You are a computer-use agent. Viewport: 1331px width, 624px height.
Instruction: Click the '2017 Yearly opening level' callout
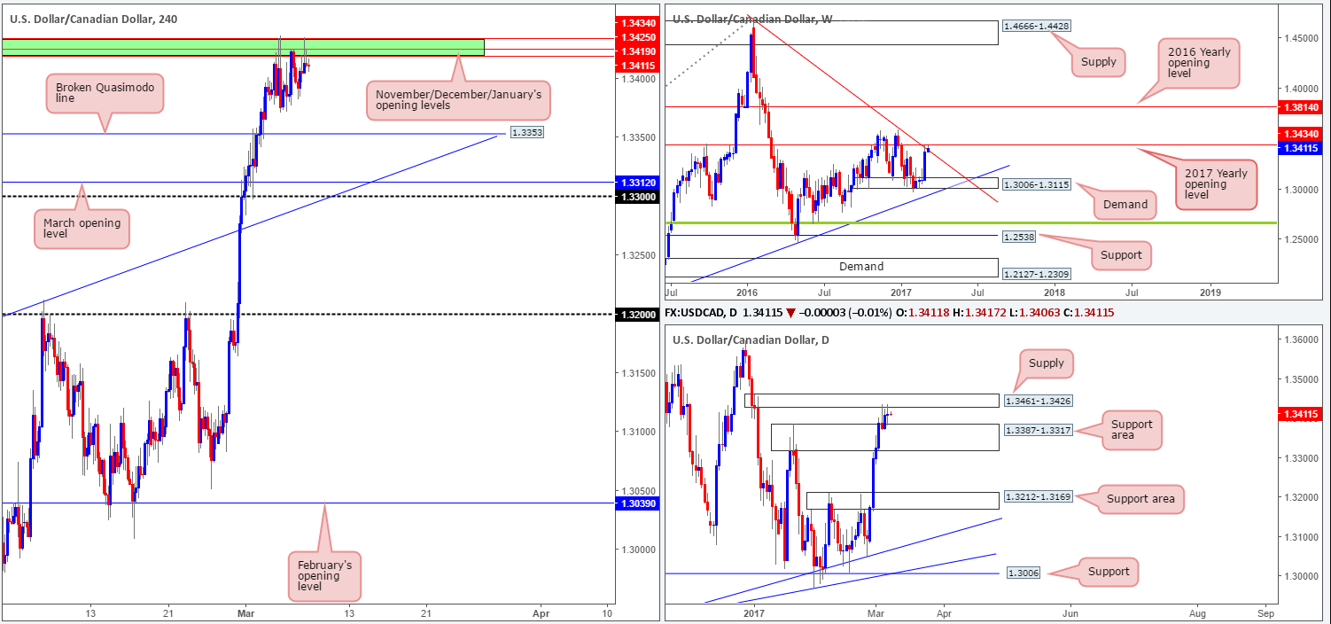coord(1218,184)
